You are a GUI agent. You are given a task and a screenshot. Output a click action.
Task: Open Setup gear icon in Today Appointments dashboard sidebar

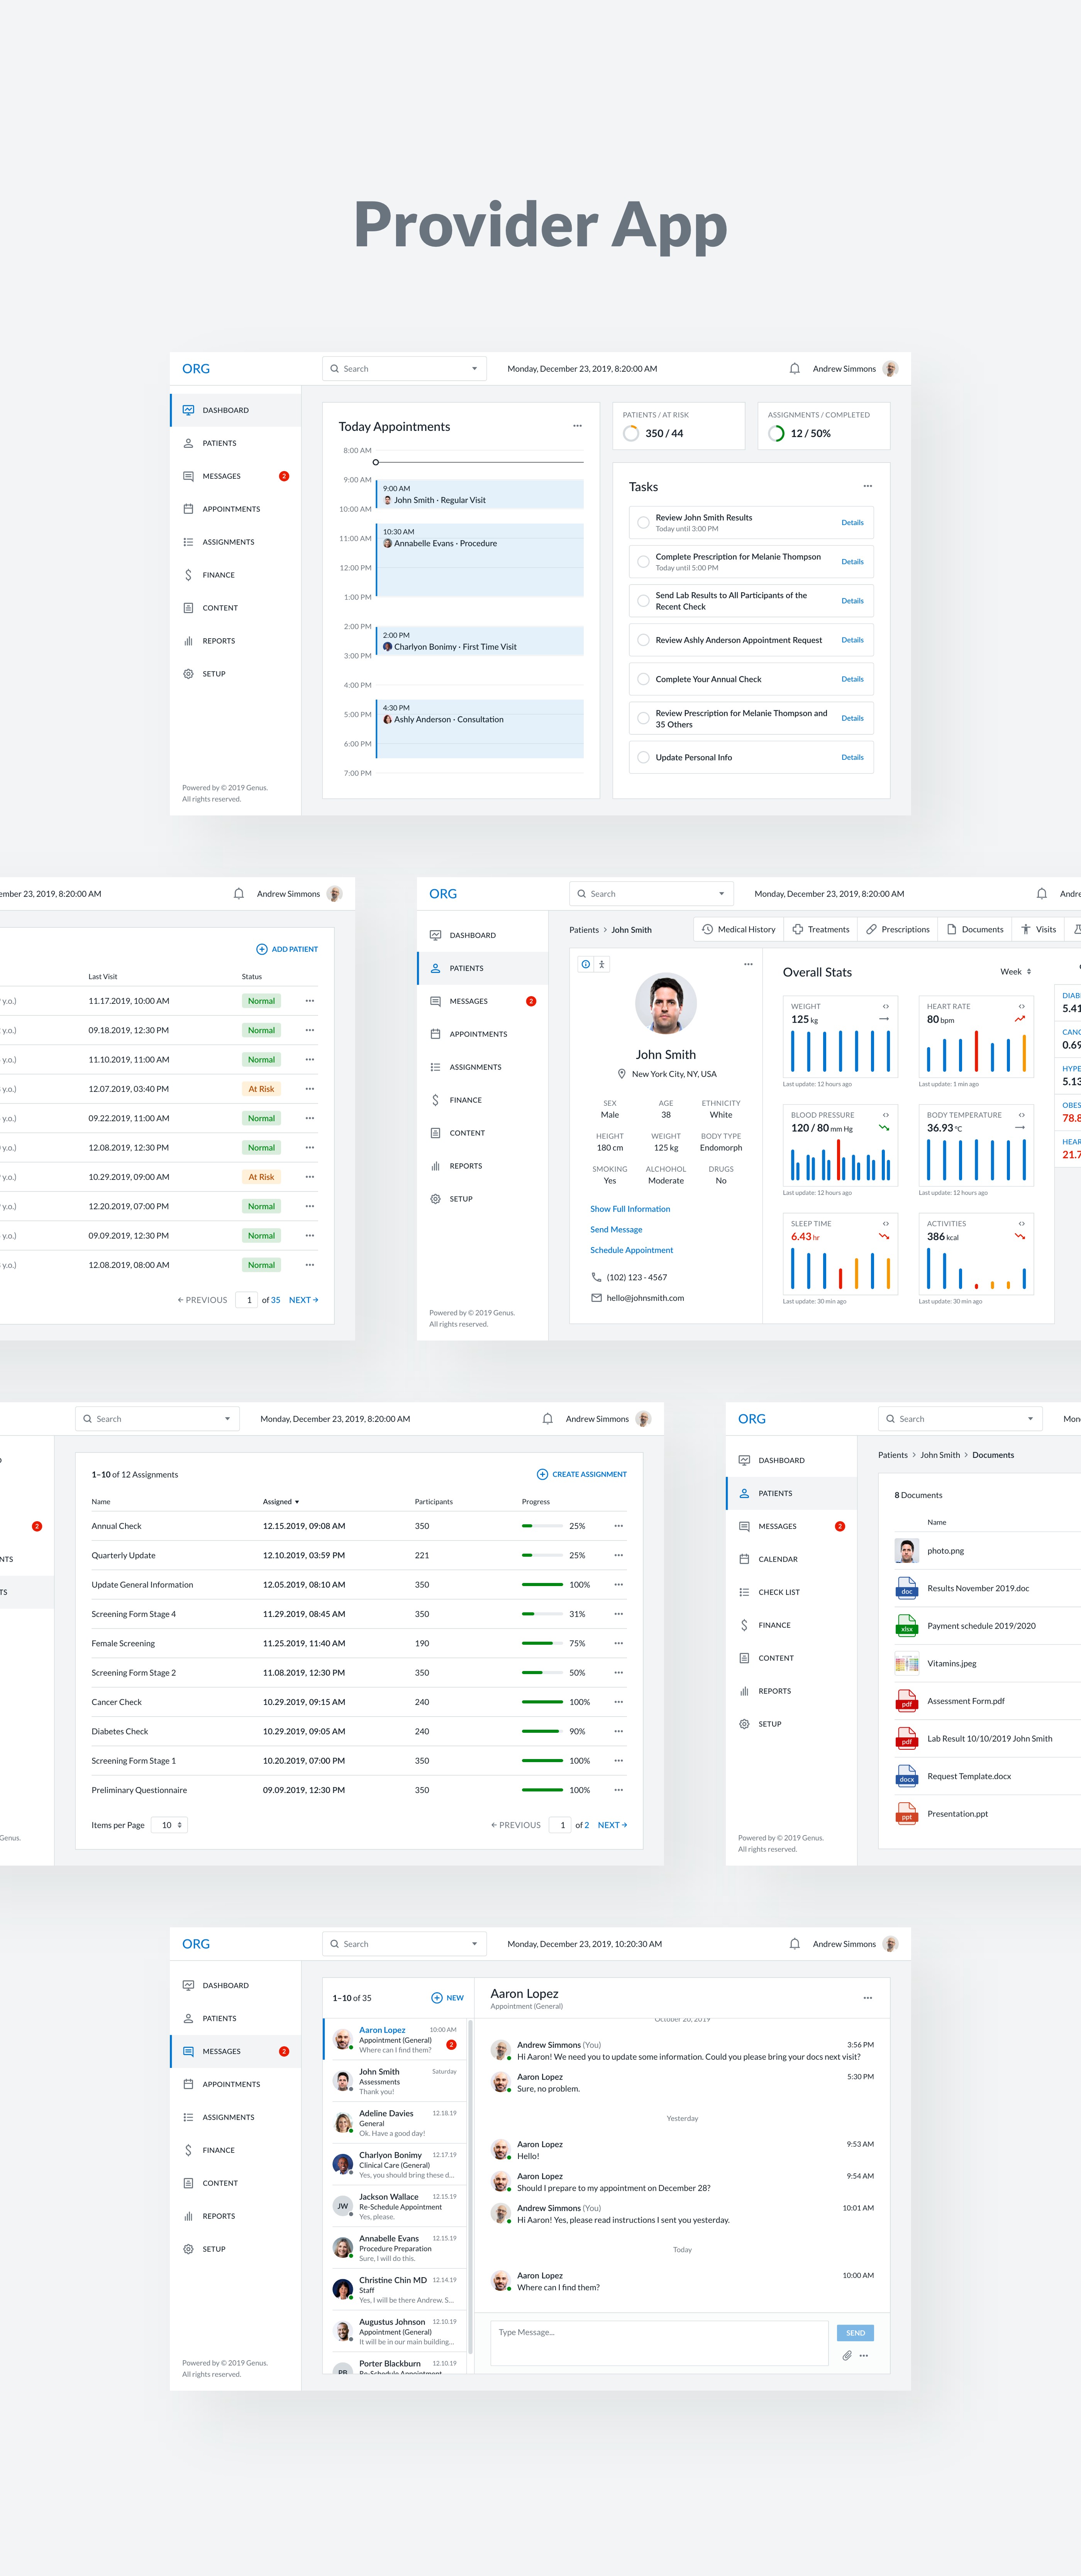click(x=188, y=674)
